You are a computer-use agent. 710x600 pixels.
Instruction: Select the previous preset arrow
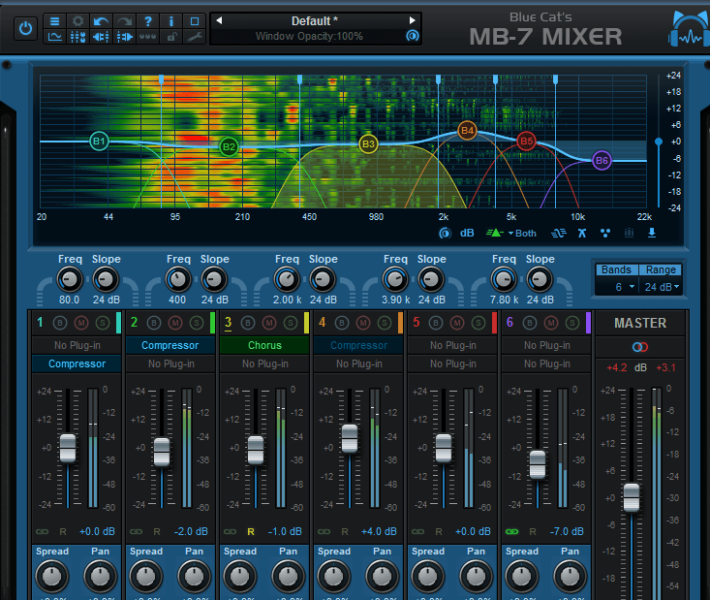pyautogui.click(x=219, y=20)
